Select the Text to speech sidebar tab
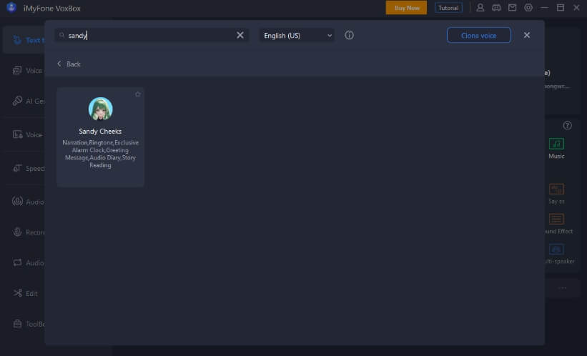This screenshot has height=356, width=587. click(x=24, y=40)
